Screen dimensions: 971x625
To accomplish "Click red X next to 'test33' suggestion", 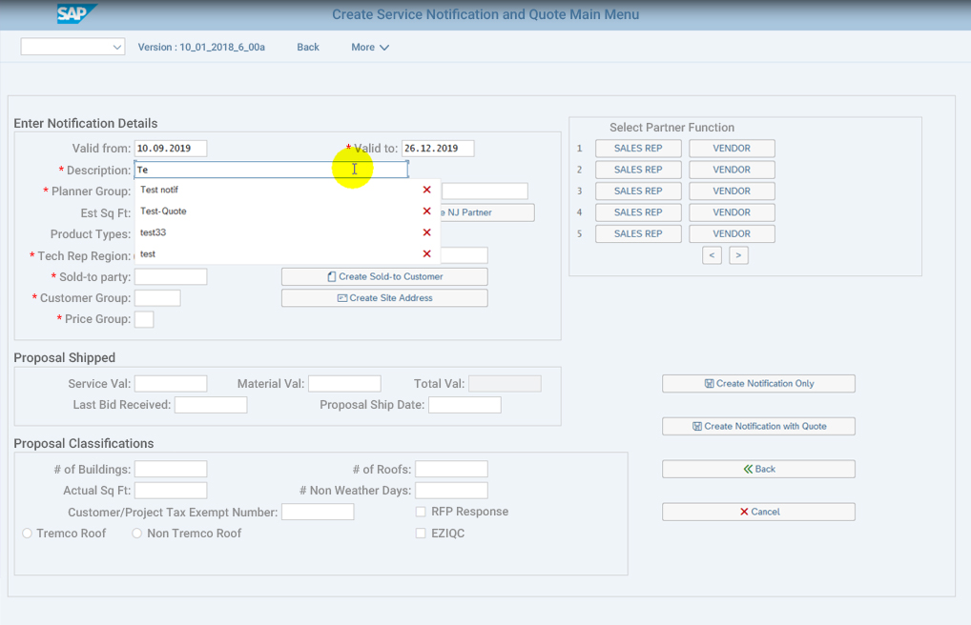I will pyautogui.click(x=426, y=232).
